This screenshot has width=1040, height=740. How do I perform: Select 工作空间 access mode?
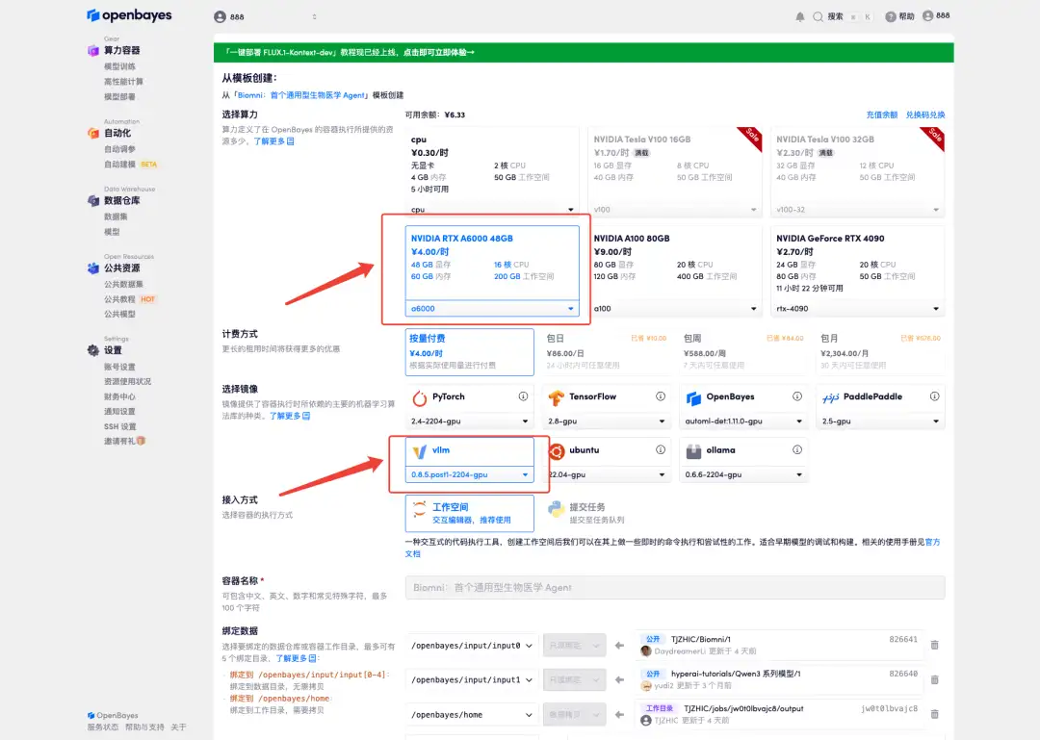coord(470,513)
